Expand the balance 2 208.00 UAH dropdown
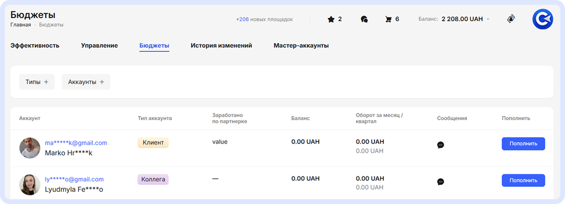The image size is (565, 204). click(488, 20)
